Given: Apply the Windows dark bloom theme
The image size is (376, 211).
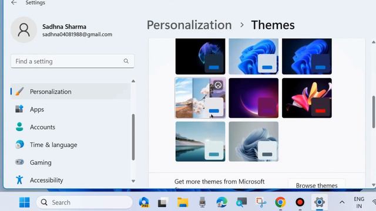Looking at the screenshot, I should coord(307,56).
